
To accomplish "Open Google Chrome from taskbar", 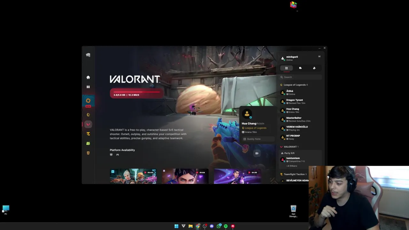I will tap(198, 226).
